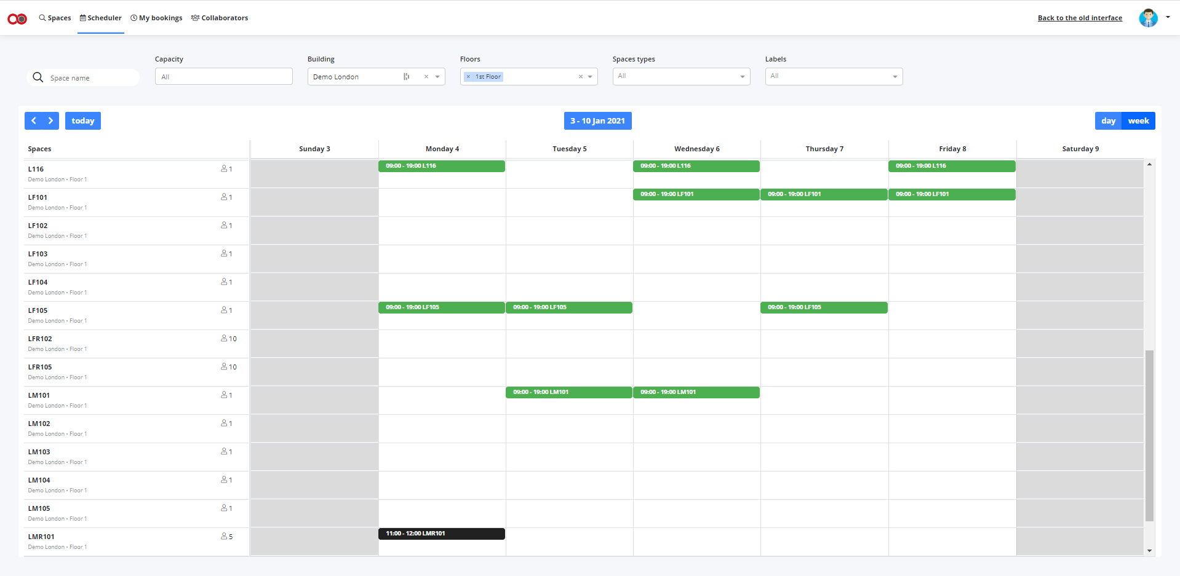
Task: Follow the Back to the old interface link
Action: coord(1080,18)
